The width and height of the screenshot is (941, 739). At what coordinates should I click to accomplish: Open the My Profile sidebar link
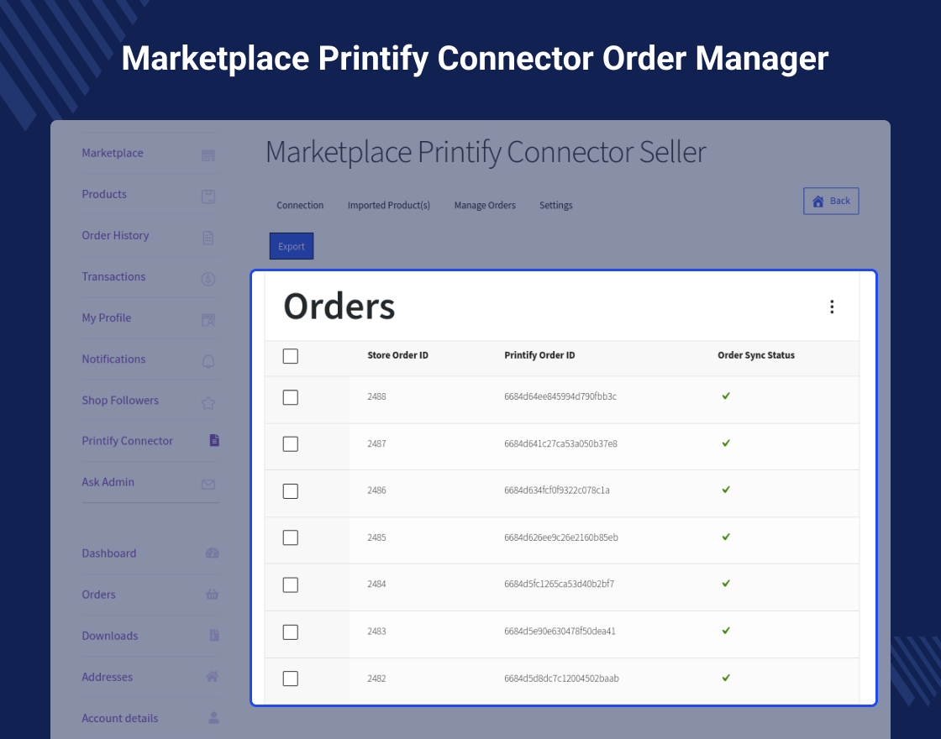107,317
